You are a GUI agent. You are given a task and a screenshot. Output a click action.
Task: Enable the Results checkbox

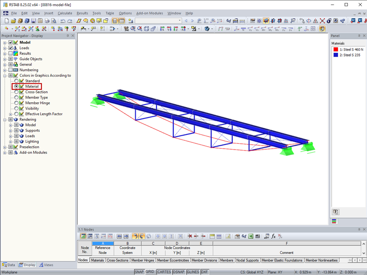[x=10, y=54]
